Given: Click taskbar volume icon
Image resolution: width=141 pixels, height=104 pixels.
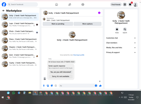Looking at the screenshot, I should [x=122, y=97].
